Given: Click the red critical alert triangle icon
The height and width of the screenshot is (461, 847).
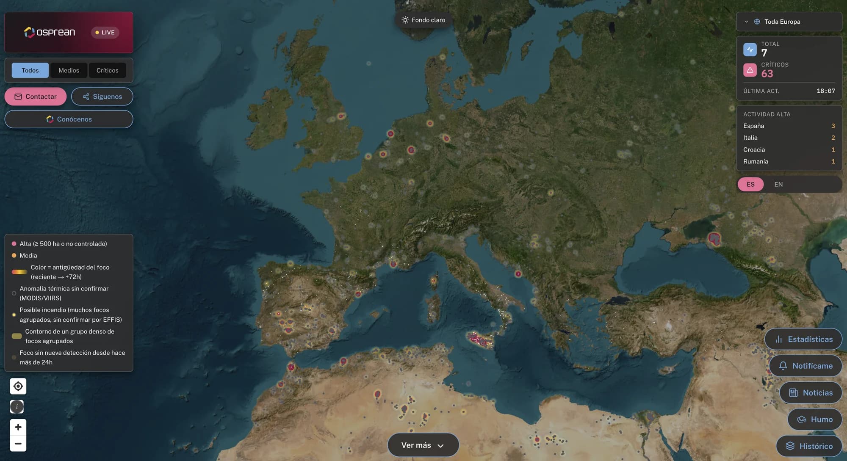Looking at the screenshot, I should click(x=750, y=70).
